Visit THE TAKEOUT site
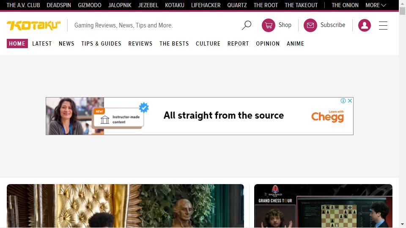 301,5
